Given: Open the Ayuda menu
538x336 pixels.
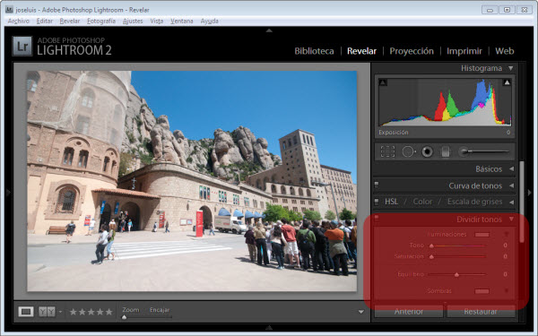Looking at the screenshot, I should pyautogui.click(x=209, y=21).
